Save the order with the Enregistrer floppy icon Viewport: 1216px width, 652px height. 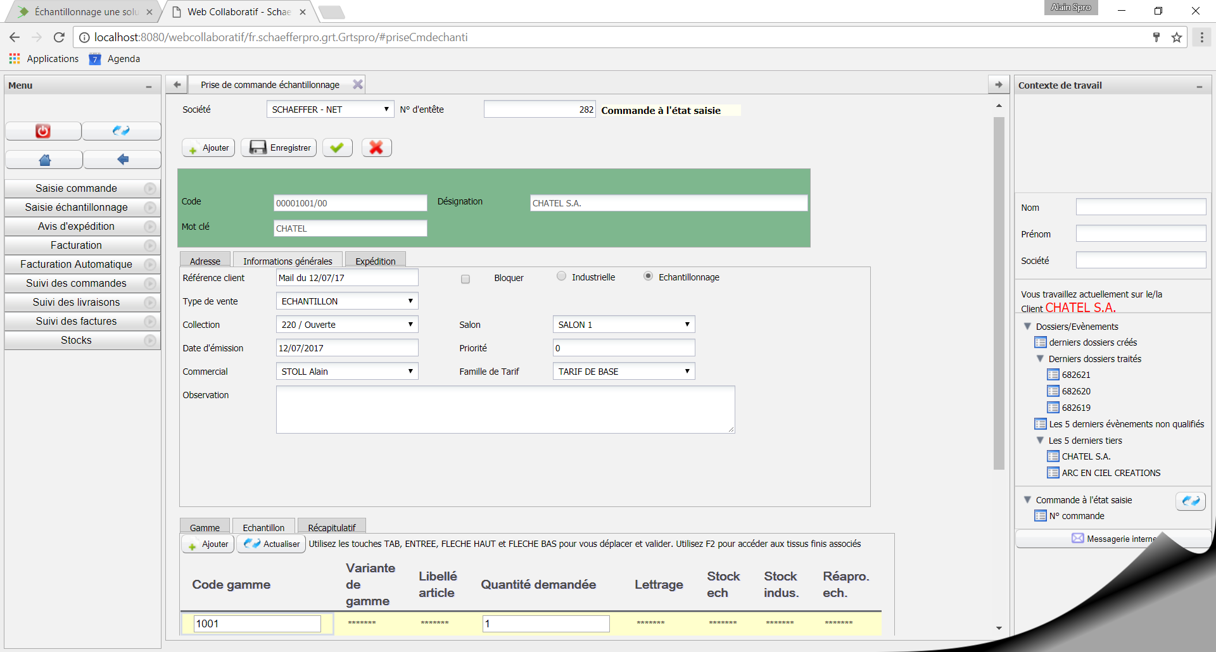pos(279,147)
